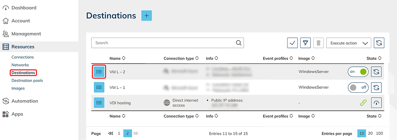
Task: Click the add destination plus button
Action: pyautogui.click(x=146, y=16)
